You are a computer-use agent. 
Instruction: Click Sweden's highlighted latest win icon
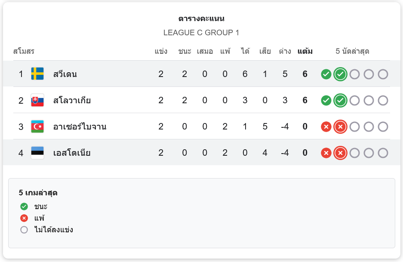coord(340,74)
